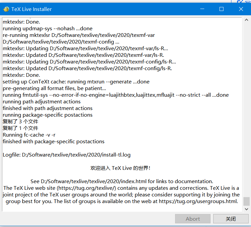
Task: Click the TeX Live Installer title bar icon
Action: (x=6, y=9)
